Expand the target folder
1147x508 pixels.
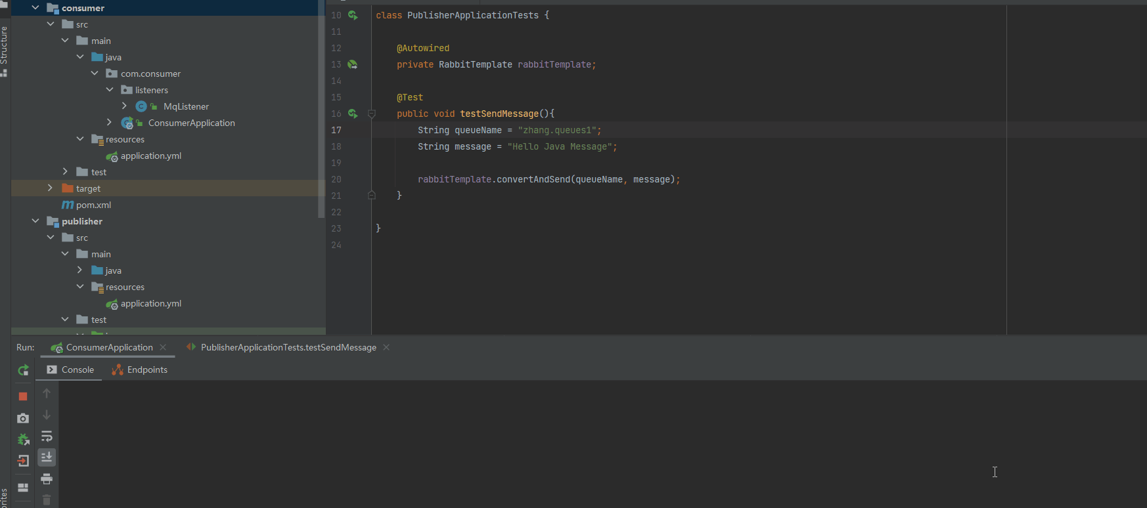51,188
